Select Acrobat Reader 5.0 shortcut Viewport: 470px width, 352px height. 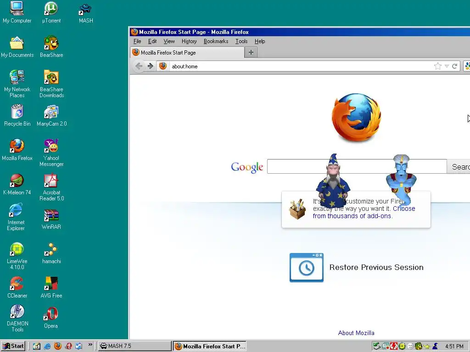click(51, 187)
